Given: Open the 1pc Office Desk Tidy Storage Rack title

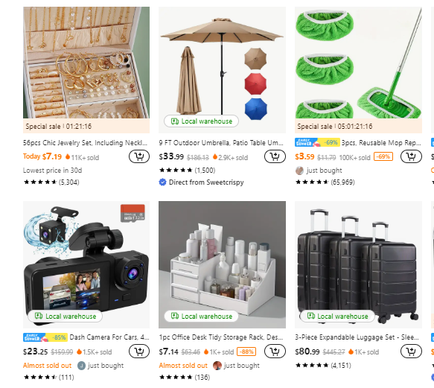Looking at the screenshot, I should pos(221,337).
